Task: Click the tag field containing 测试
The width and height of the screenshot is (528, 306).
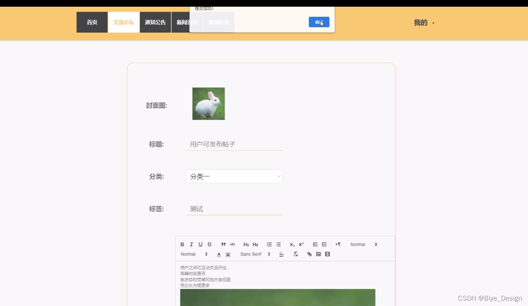Action: (x=234, y=209)
